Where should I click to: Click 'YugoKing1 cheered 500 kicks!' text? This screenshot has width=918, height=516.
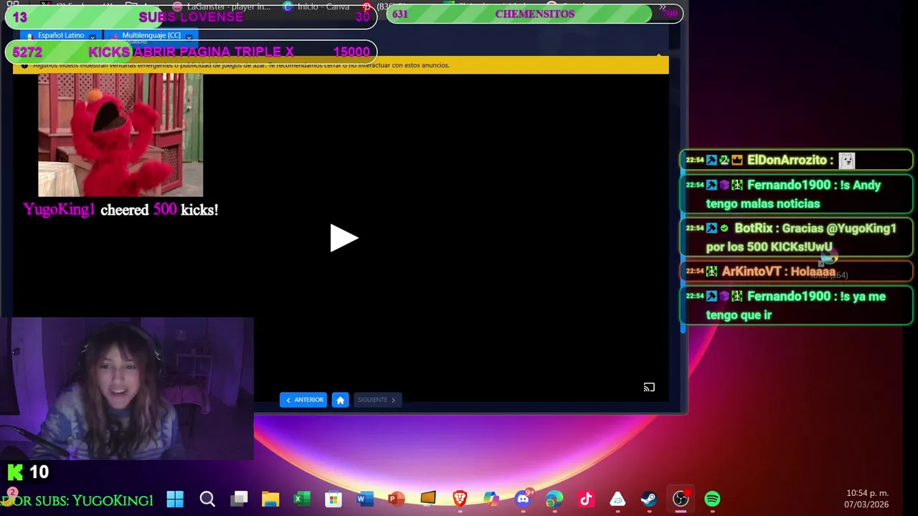120,210
